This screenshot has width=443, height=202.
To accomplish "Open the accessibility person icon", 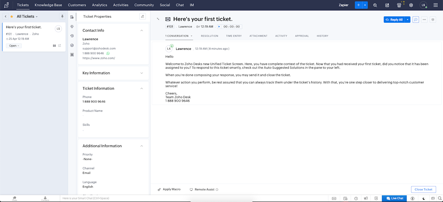I will (x=412, y=199).
